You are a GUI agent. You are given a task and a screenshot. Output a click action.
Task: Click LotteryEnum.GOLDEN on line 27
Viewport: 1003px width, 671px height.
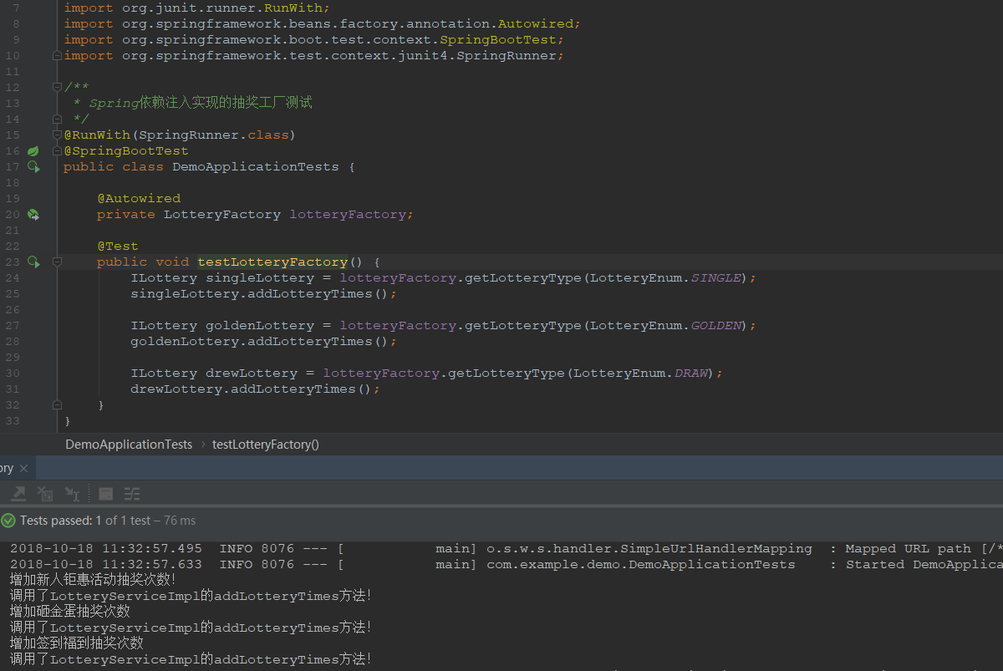665,326
